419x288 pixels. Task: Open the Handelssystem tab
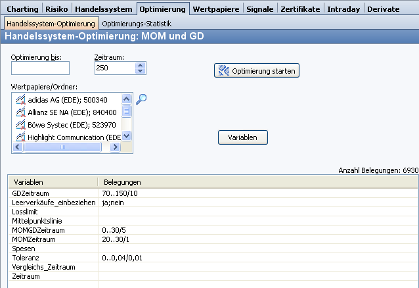pos(104,9)
